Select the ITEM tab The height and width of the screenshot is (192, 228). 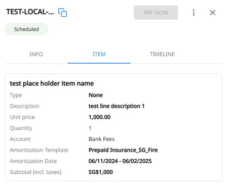pos(99,54)
